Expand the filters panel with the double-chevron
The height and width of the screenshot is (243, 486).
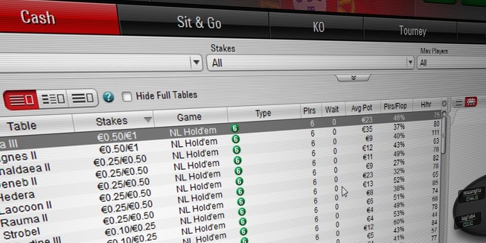click(x=353, y=77)
